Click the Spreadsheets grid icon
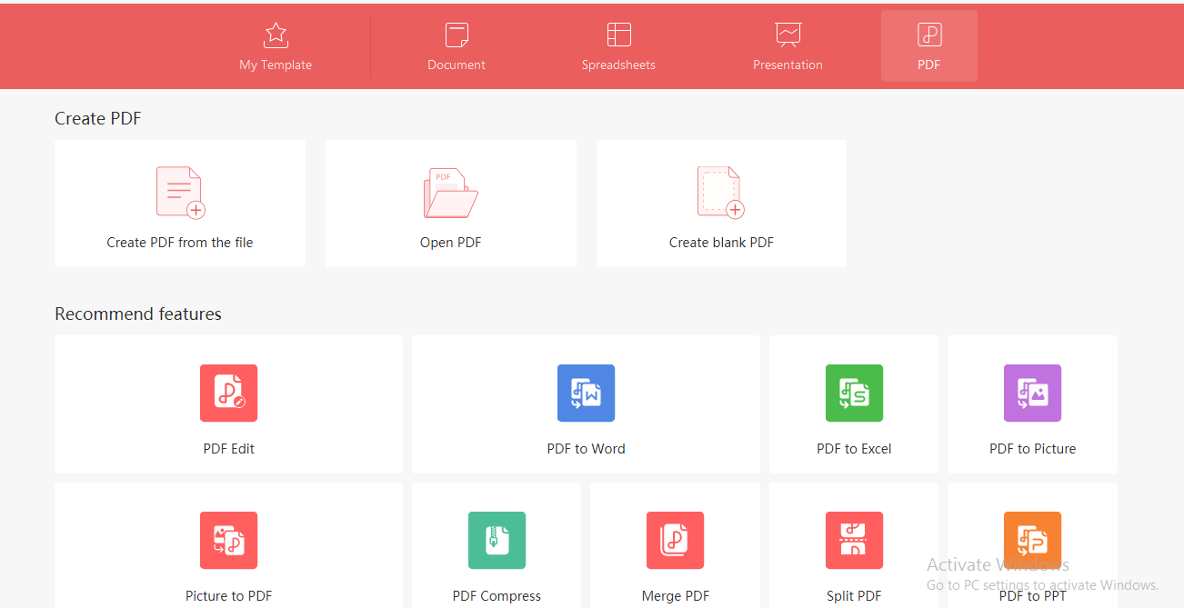 tap(618, 35)
